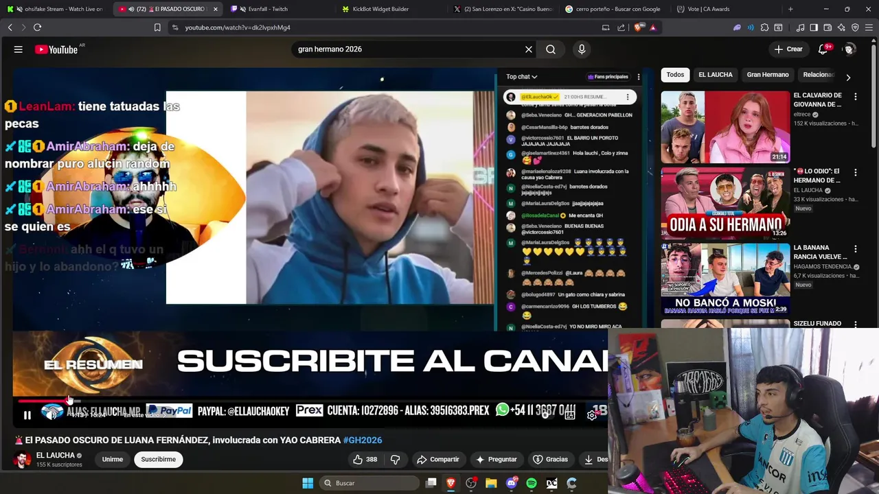Open the purple ghost extension icon
879x494 pixels.
point(737,27)
